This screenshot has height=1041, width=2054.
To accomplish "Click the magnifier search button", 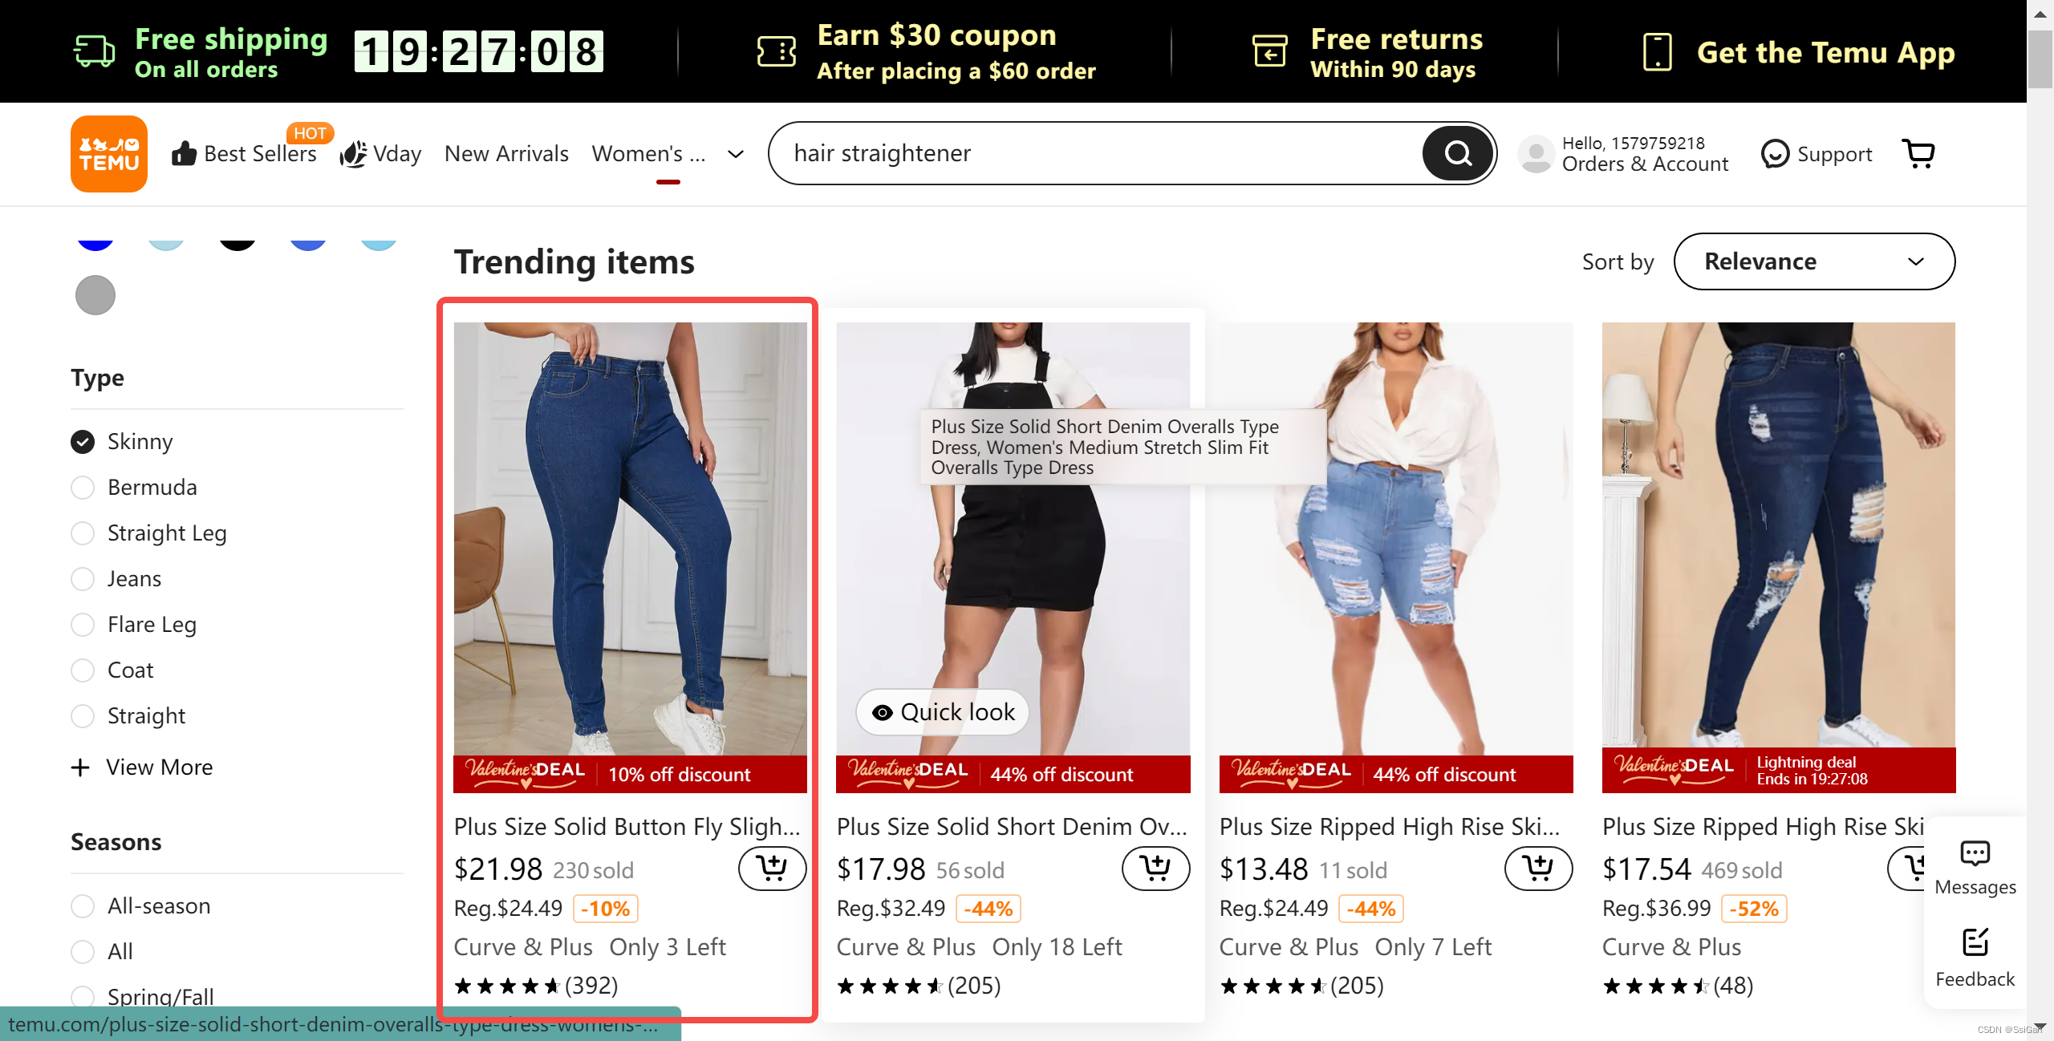I will click(1458, 152).
